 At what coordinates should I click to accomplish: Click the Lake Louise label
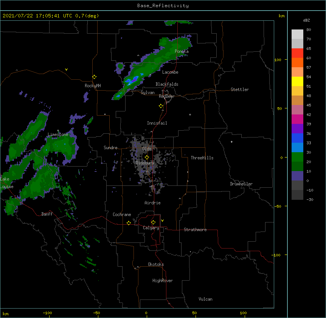pyautogui.click(x=7, y=183)
